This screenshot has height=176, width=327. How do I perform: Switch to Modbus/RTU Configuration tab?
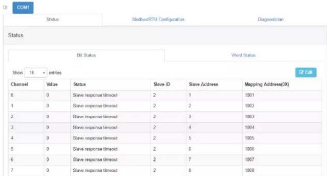point(158,19)
